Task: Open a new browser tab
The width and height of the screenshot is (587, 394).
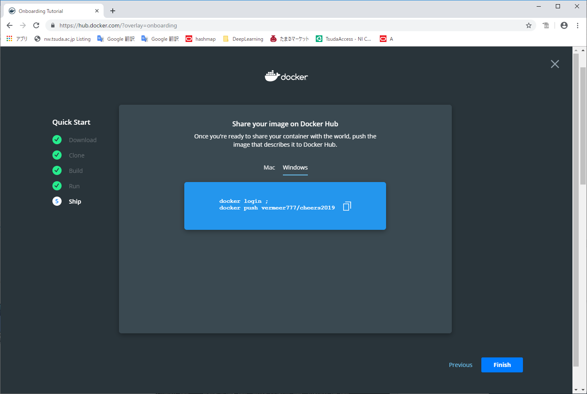Action: pyautogui.click(x=113, y=11)
